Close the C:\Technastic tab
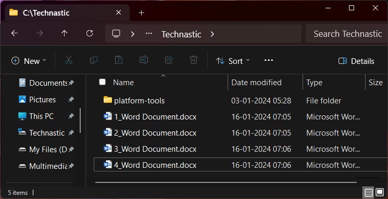The height and width of the screenshot is (199, 388). coord(119,12)
